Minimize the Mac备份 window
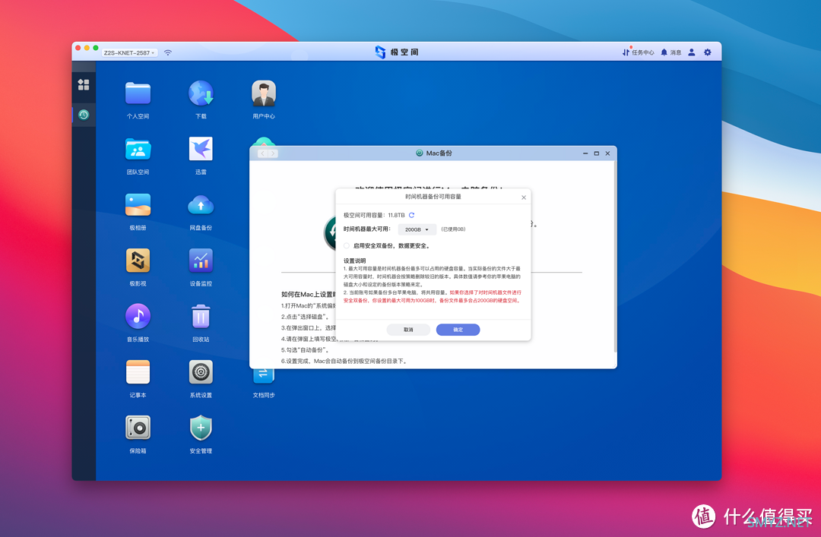Viewport: 821px width, 537px height. click(585, 153)
